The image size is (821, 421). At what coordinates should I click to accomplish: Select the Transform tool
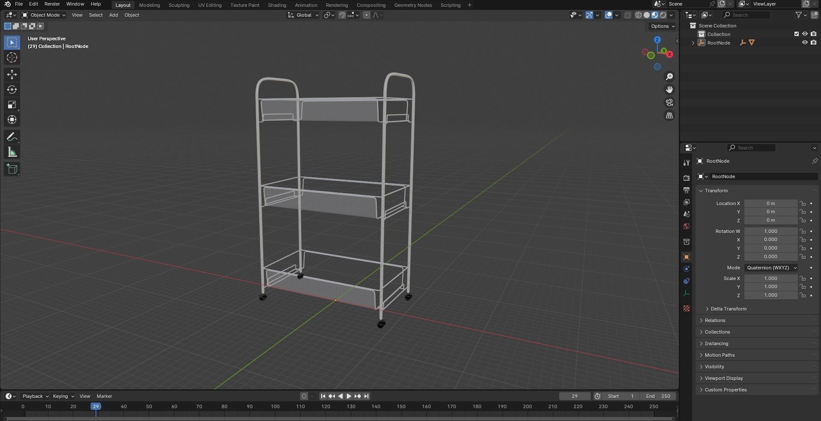point(12,119)
